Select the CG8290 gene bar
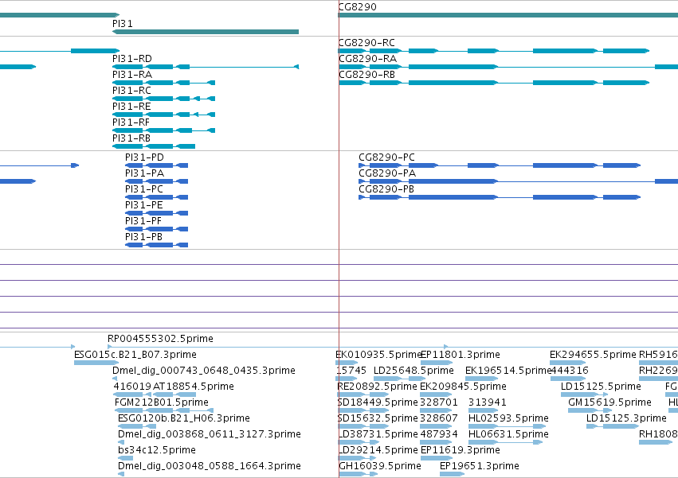The height and width of the screenshot is (478, 678). [508, 16]
